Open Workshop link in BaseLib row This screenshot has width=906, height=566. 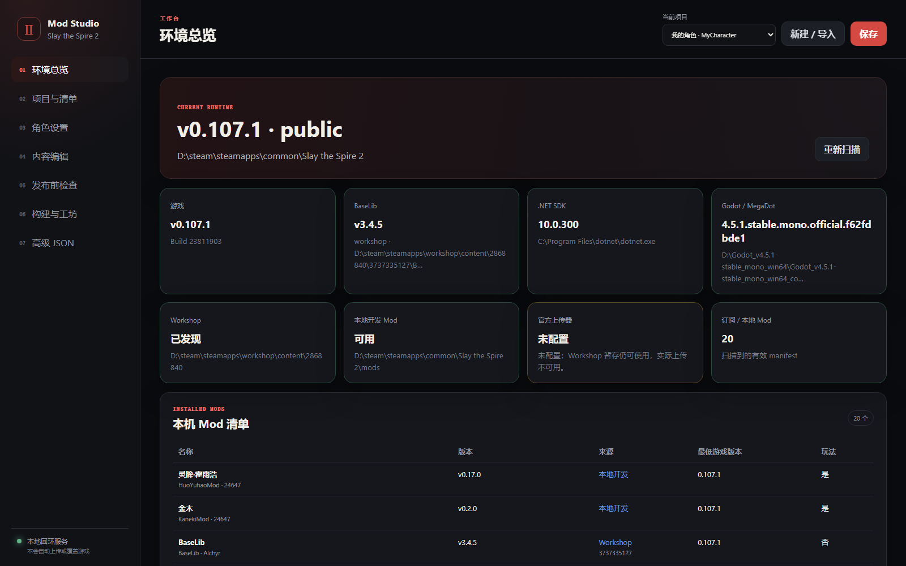[615, 542]
